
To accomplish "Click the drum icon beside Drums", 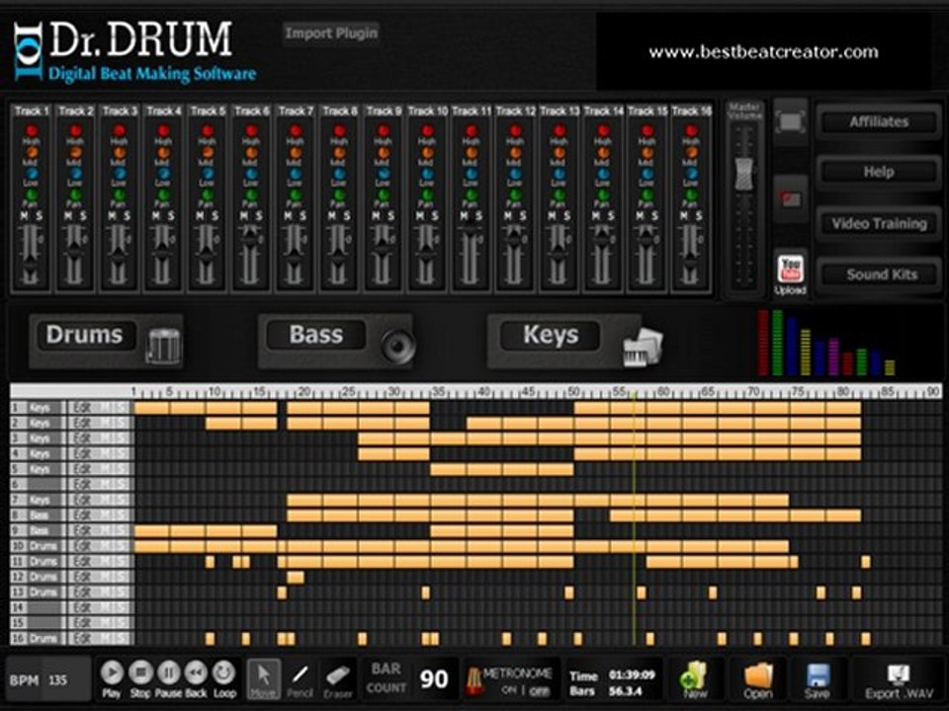I will coord(163,346).
